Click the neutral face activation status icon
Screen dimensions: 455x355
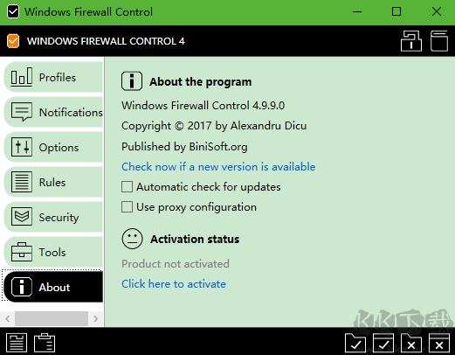[132, 239]
